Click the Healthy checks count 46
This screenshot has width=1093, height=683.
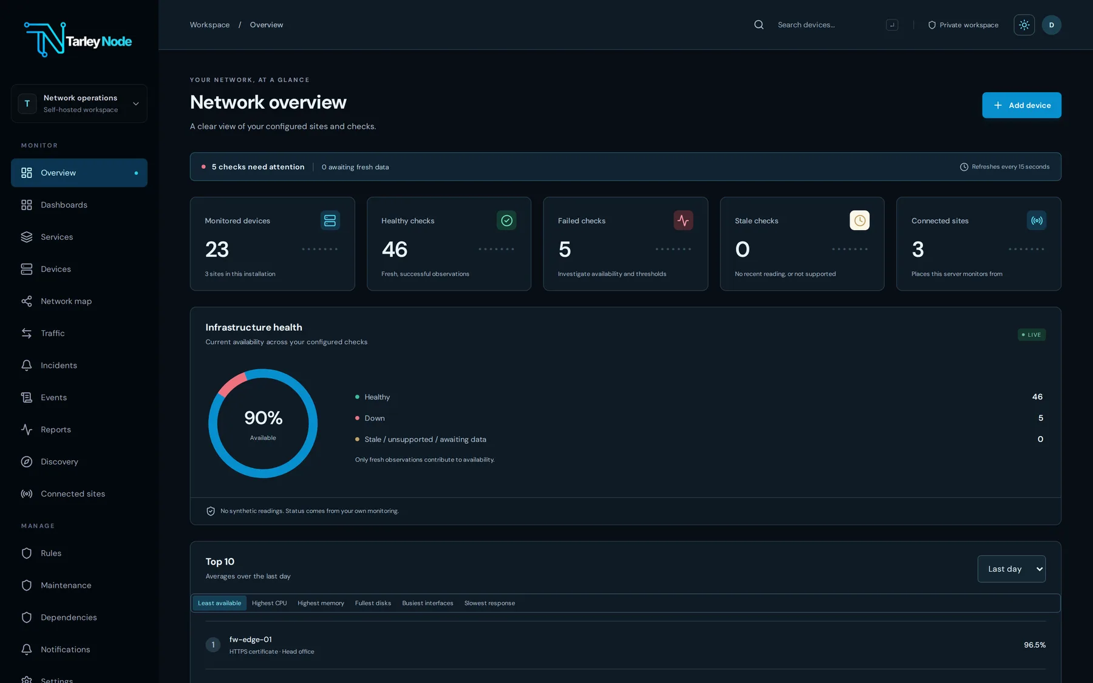pos(395,250)
